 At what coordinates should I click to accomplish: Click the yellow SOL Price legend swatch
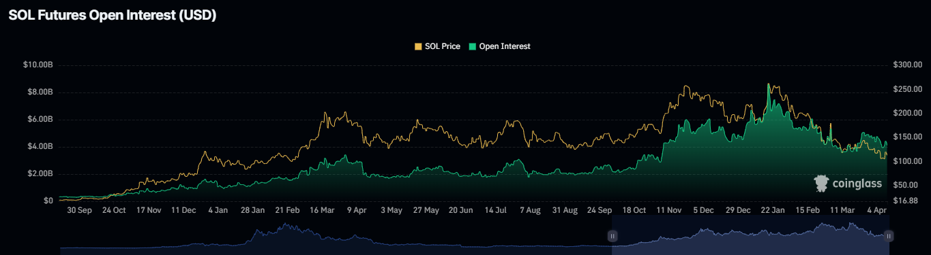click(418, 46)
